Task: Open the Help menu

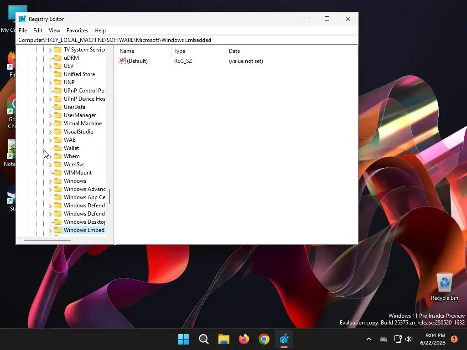Action: (x=100, y=31)
